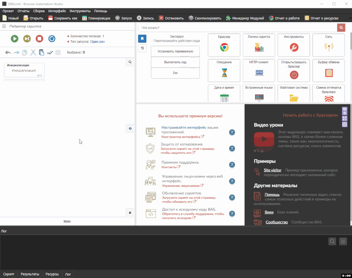Click the debug bug icon at editor bottom

(x=130, y=213)
